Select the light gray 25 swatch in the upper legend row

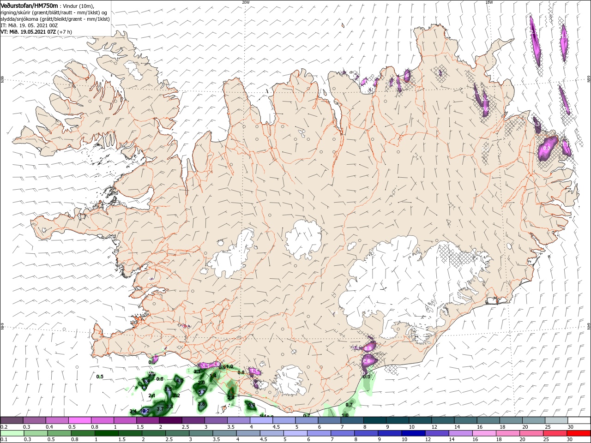555,420
